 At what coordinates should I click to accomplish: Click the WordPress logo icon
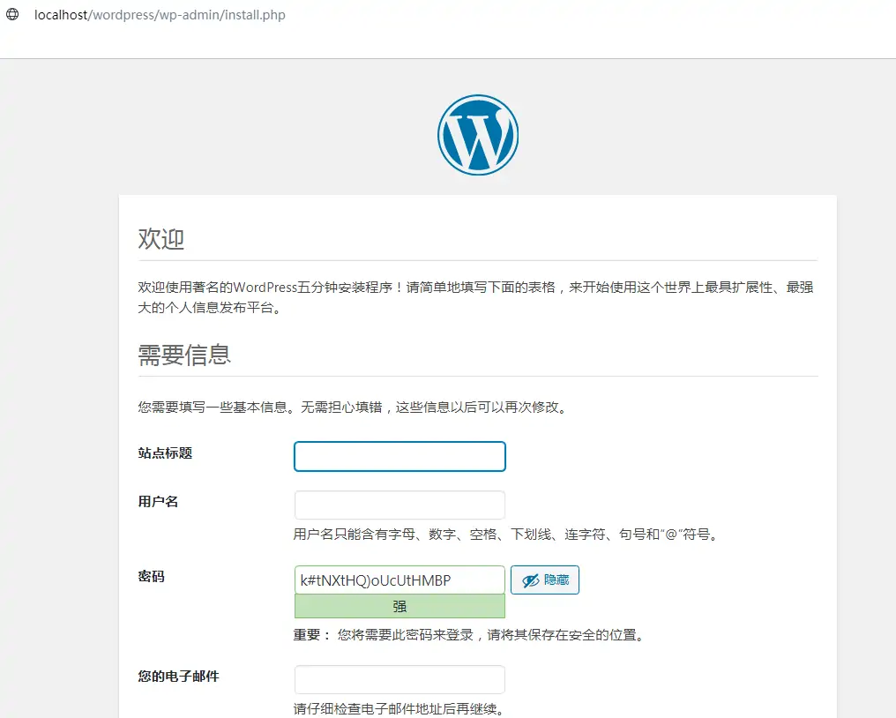[x=478, y=135]
